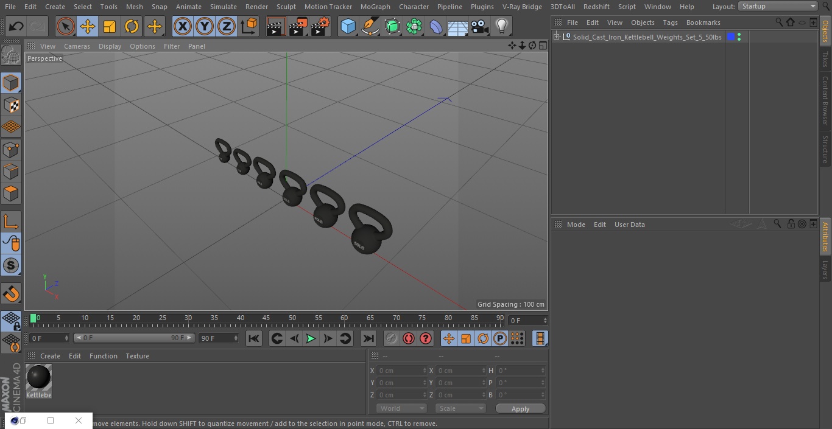Toggle kettlebell object visibility dots
Image resolution: width=832 pixels, height=429 pixels.
click(x=739, y=37)
